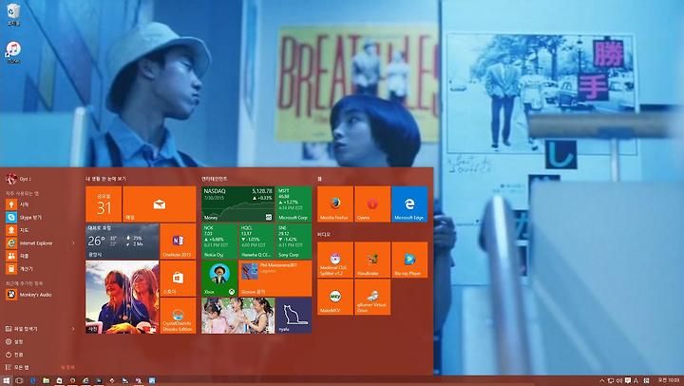The width and height of the screenshot is (684, 386).
Task: Open the Action Center notification icon
Action: pos(627,380)
